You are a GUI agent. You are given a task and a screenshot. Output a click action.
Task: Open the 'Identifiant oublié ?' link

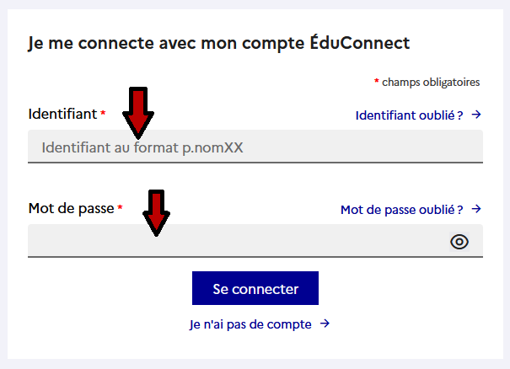point(410,115)
